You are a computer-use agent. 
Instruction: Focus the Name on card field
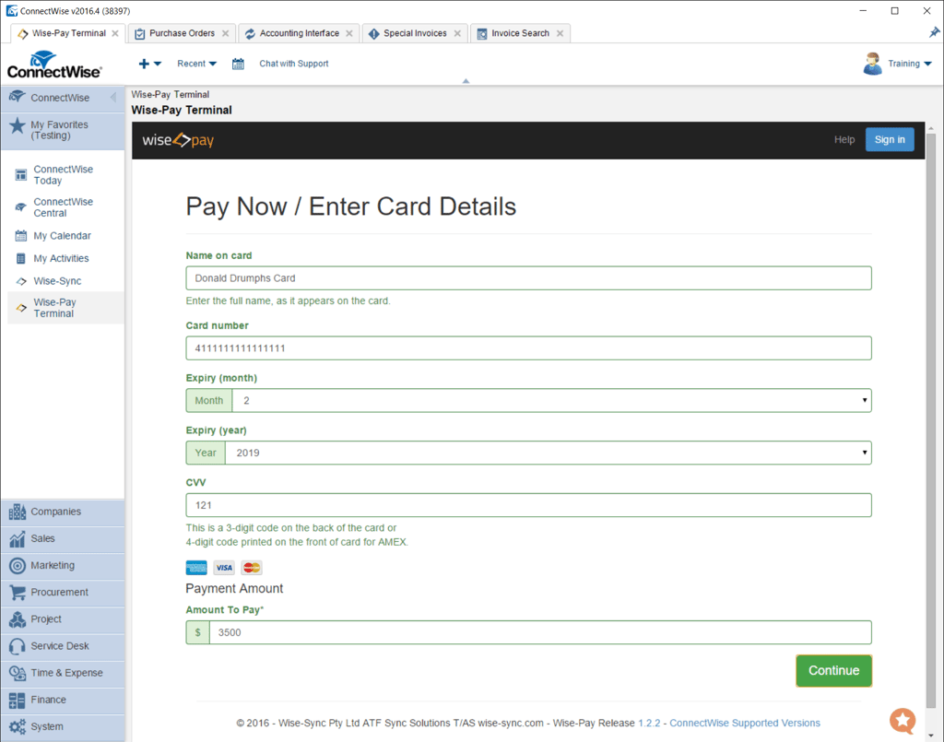coord(528,278)
